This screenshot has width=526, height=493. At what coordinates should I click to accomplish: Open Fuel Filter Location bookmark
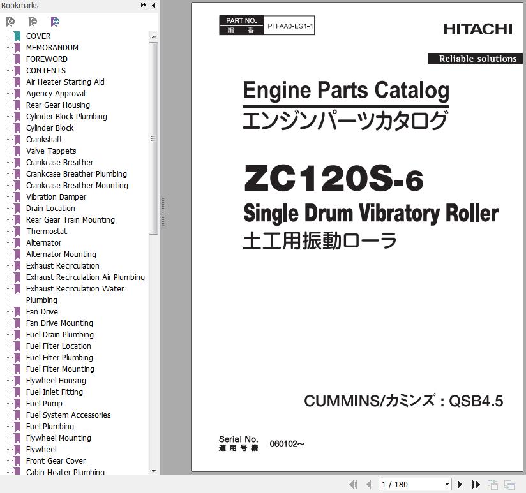[x=59, y=346]
